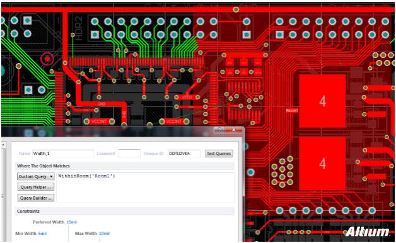Close the rule dialog with X button
Screen dimensions: 396x243
234,130
